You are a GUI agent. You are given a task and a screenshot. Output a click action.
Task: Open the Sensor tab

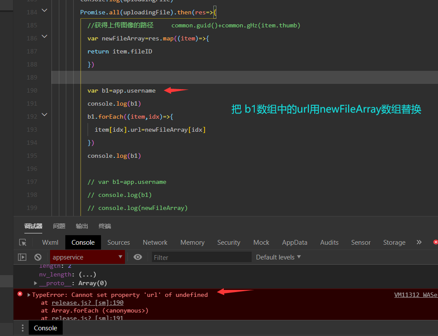361,242
